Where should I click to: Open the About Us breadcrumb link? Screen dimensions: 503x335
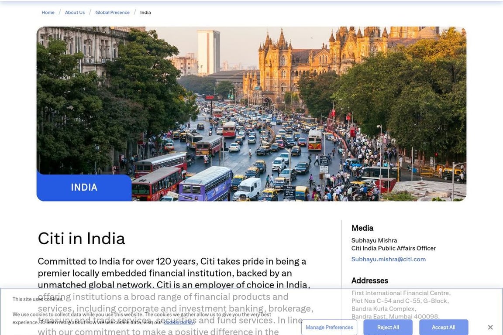click(x=75, y=13)
